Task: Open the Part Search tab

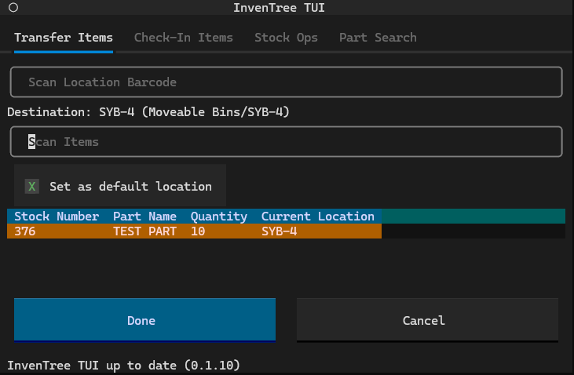Action: pyautogui.click(x=378, y=38)
